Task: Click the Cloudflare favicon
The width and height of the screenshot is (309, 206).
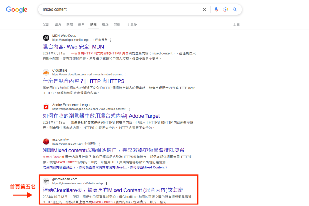Action: 46,72
